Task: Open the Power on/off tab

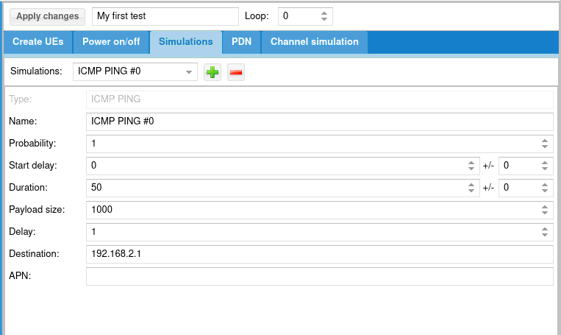Action: tap(111, 42)
